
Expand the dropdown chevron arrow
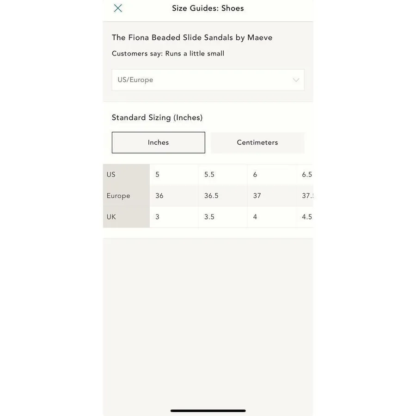coord(296,80)
